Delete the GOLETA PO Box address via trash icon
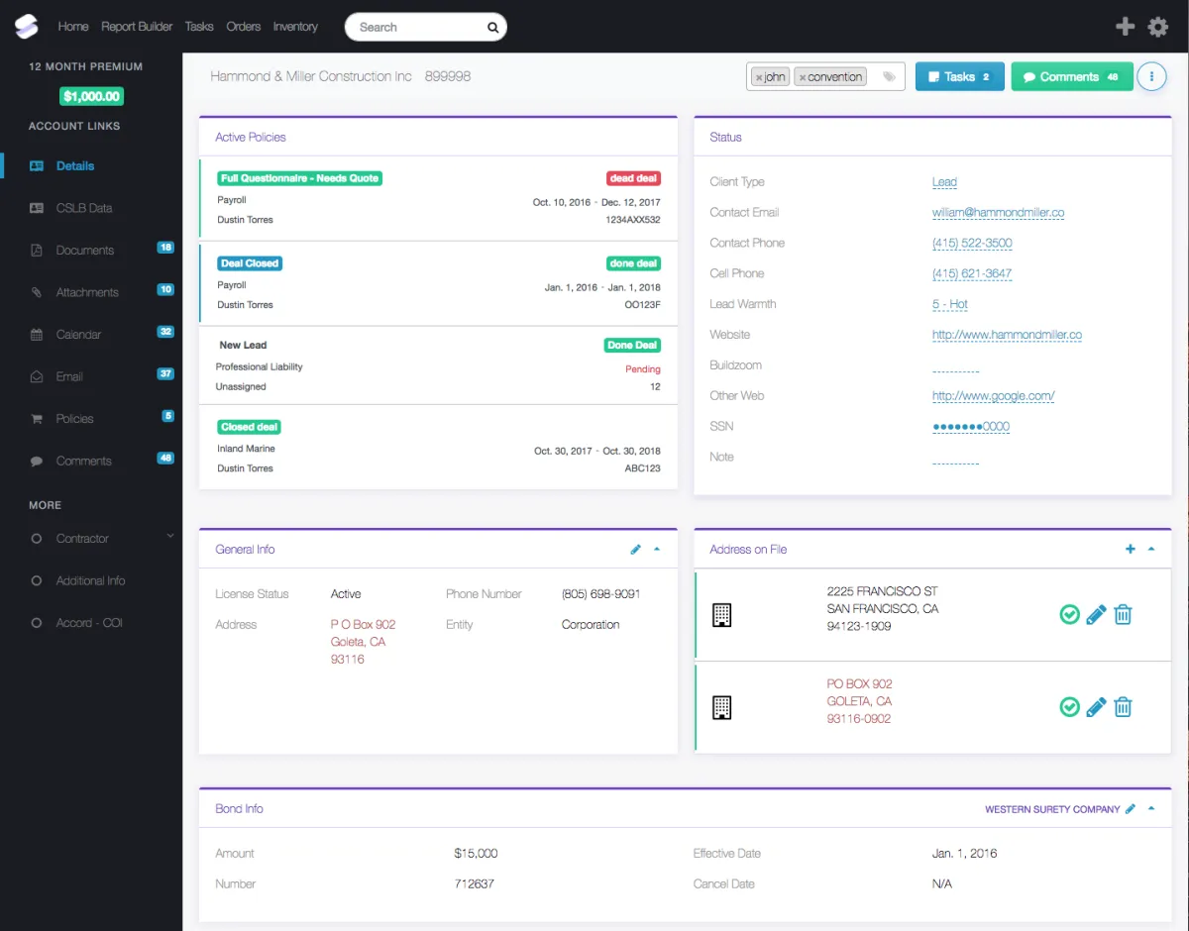 coord(1123,707)
